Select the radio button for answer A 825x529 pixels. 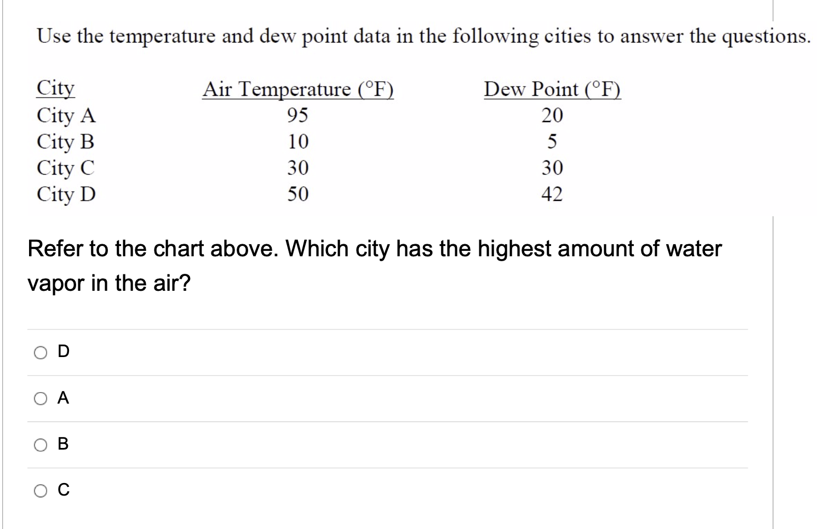click(x=40, y=399)
